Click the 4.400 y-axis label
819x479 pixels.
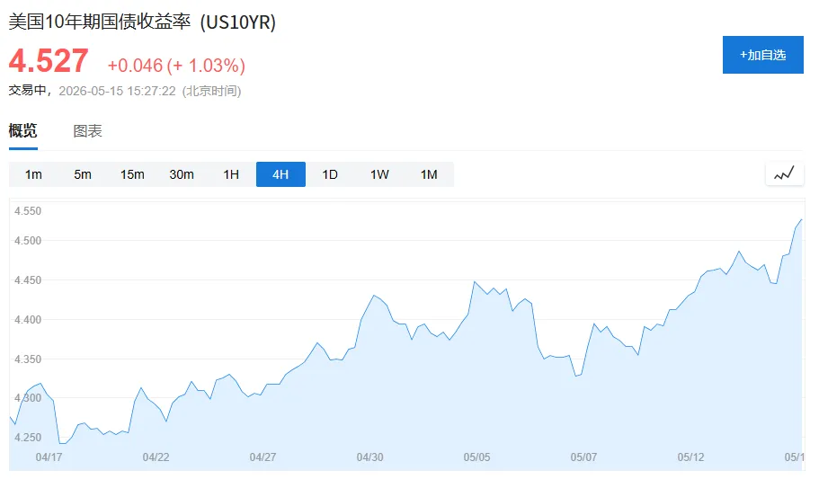(28, 320)
